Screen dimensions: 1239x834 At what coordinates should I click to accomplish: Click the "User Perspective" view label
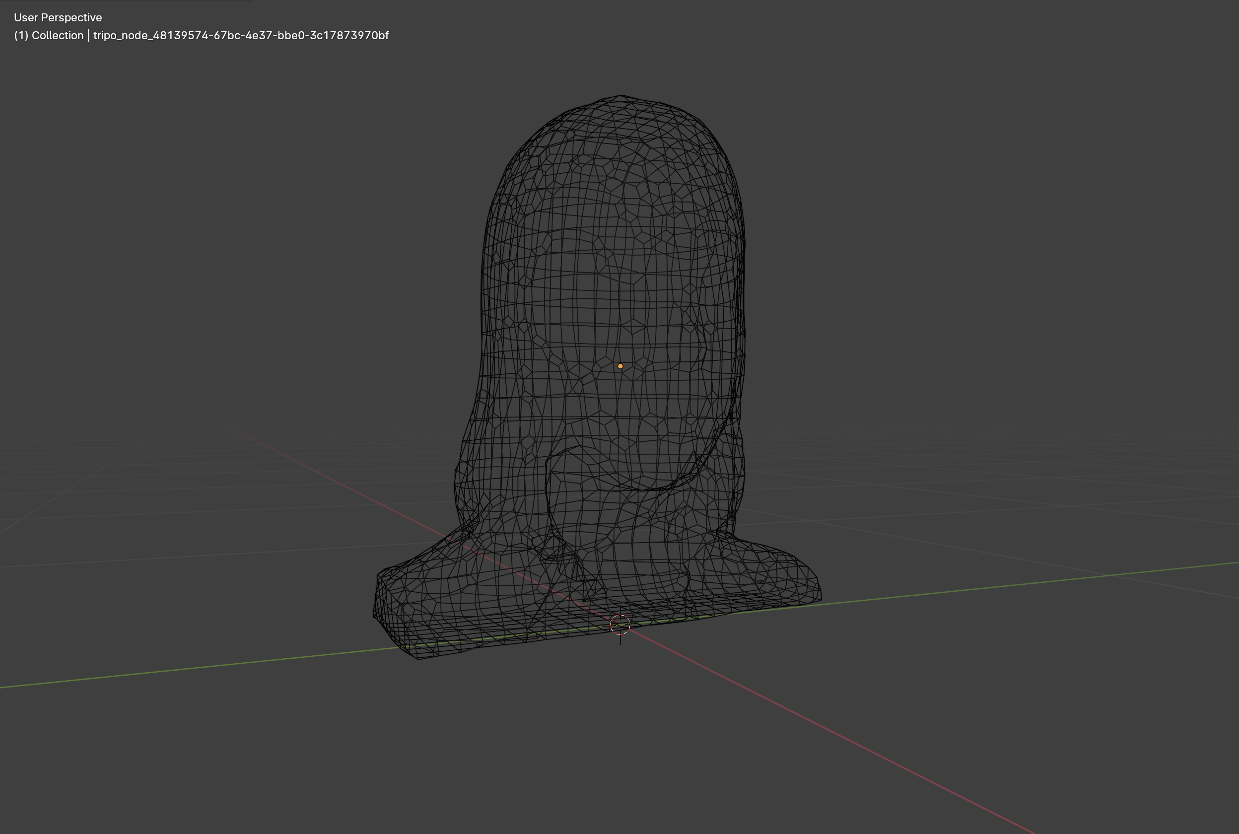tap(58, 17)
